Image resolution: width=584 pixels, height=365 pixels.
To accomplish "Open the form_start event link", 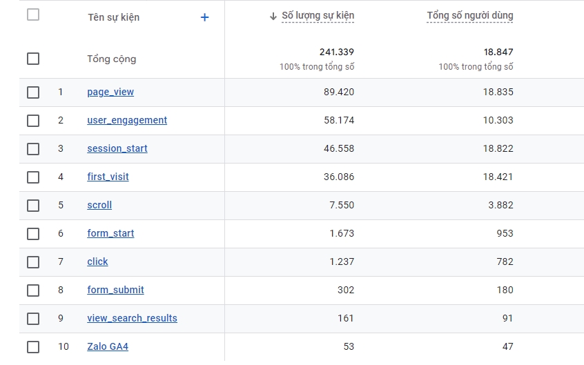I will [110, 234].
